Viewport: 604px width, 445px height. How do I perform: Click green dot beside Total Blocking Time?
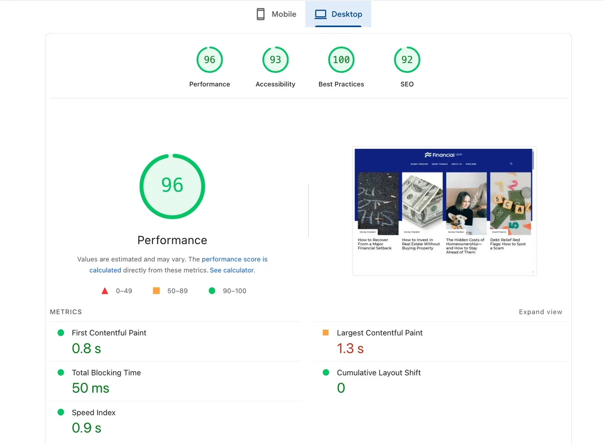tap(61, 372)
